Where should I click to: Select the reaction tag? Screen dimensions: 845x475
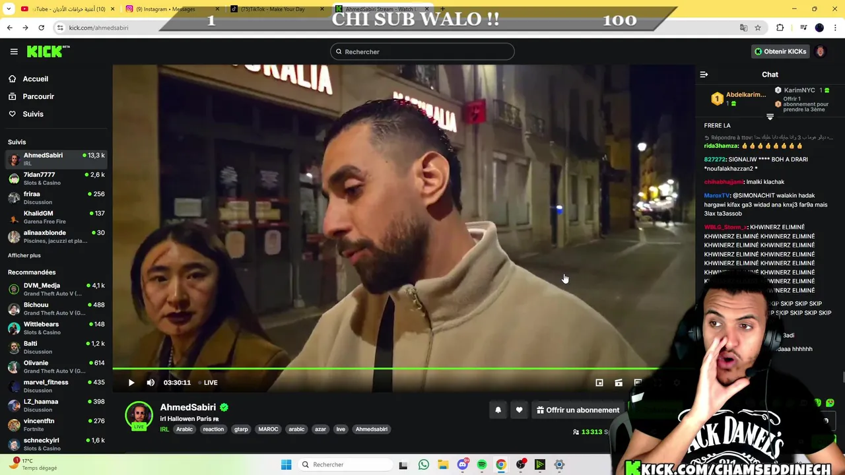213,429
